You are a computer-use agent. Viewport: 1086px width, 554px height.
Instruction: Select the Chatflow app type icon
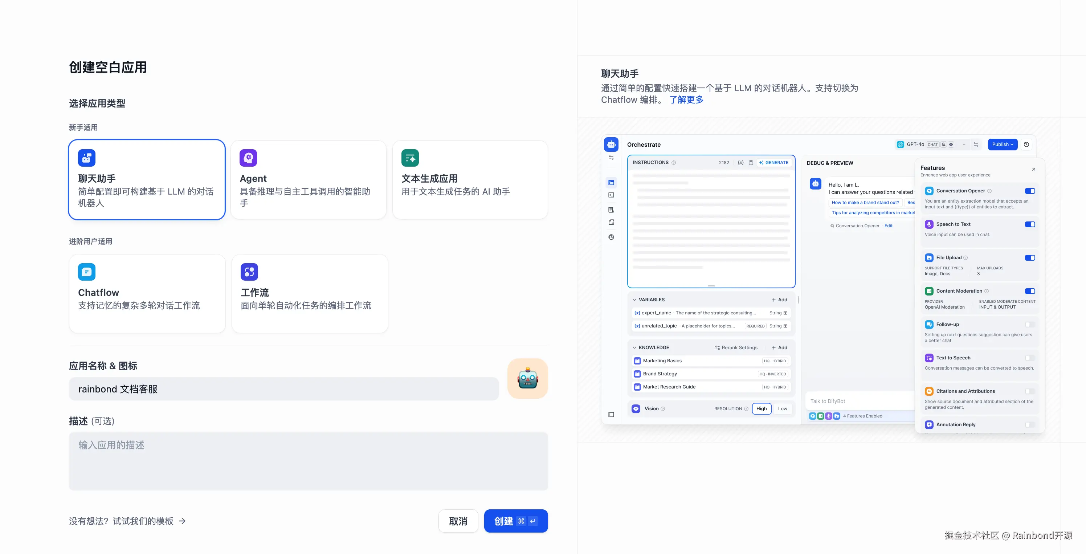[86, 272]
